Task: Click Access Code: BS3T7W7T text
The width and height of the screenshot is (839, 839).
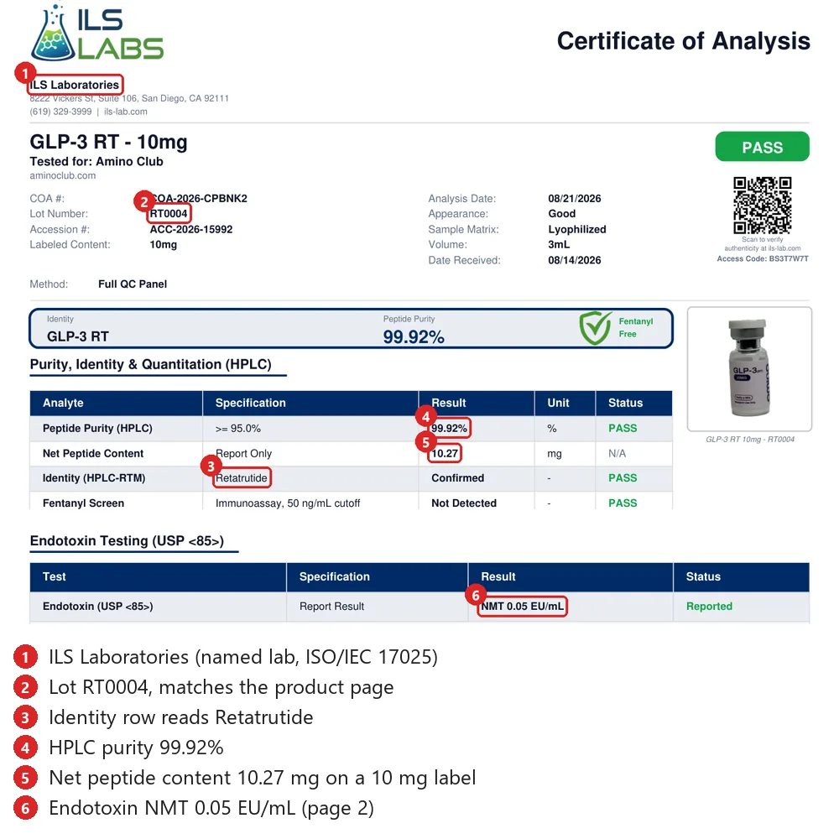Action: 763,259
